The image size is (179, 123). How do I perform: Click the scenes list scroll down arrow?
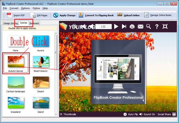click(x=56, y=115)
